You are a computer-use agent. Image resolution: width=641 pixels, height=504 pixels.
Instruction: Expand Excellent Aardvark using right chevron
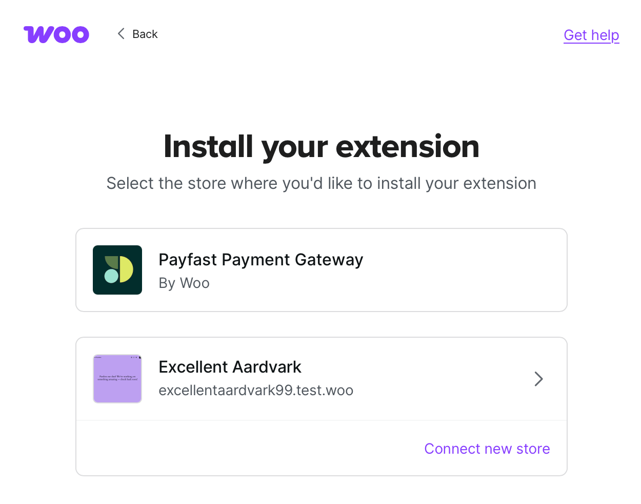[538, 379]
